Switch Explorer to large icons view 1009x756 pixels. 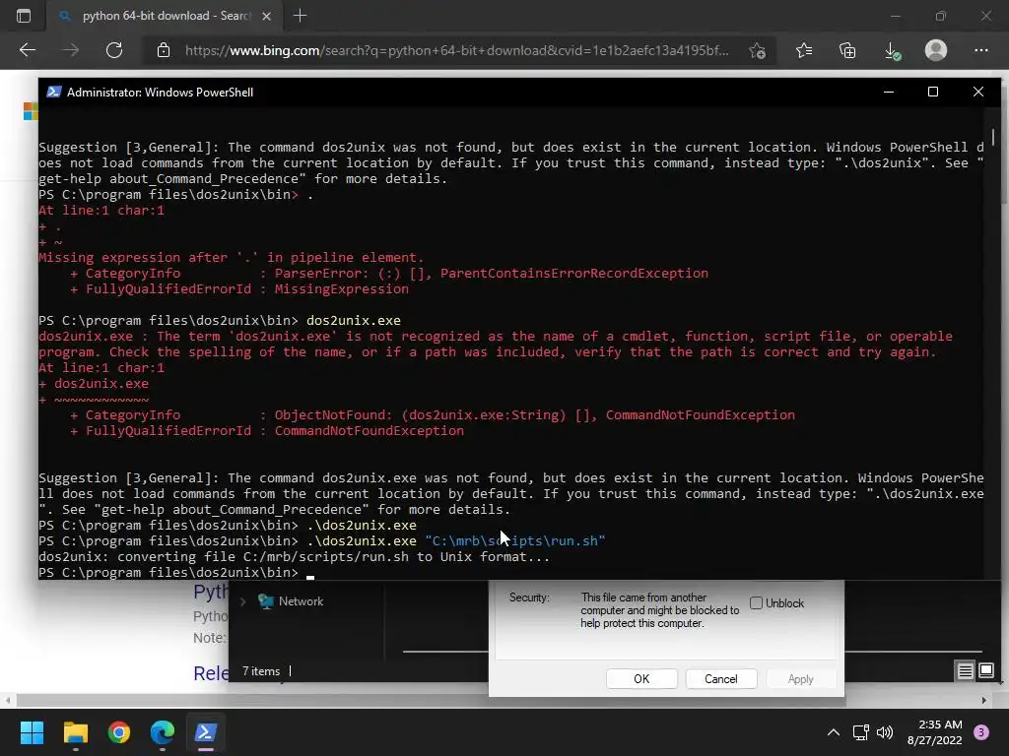click(x=986, y=671)
